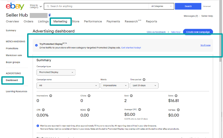Expand the Campaign name dropdown
The height and width of the screenshot is (138, 223).
tap(68, 85)
